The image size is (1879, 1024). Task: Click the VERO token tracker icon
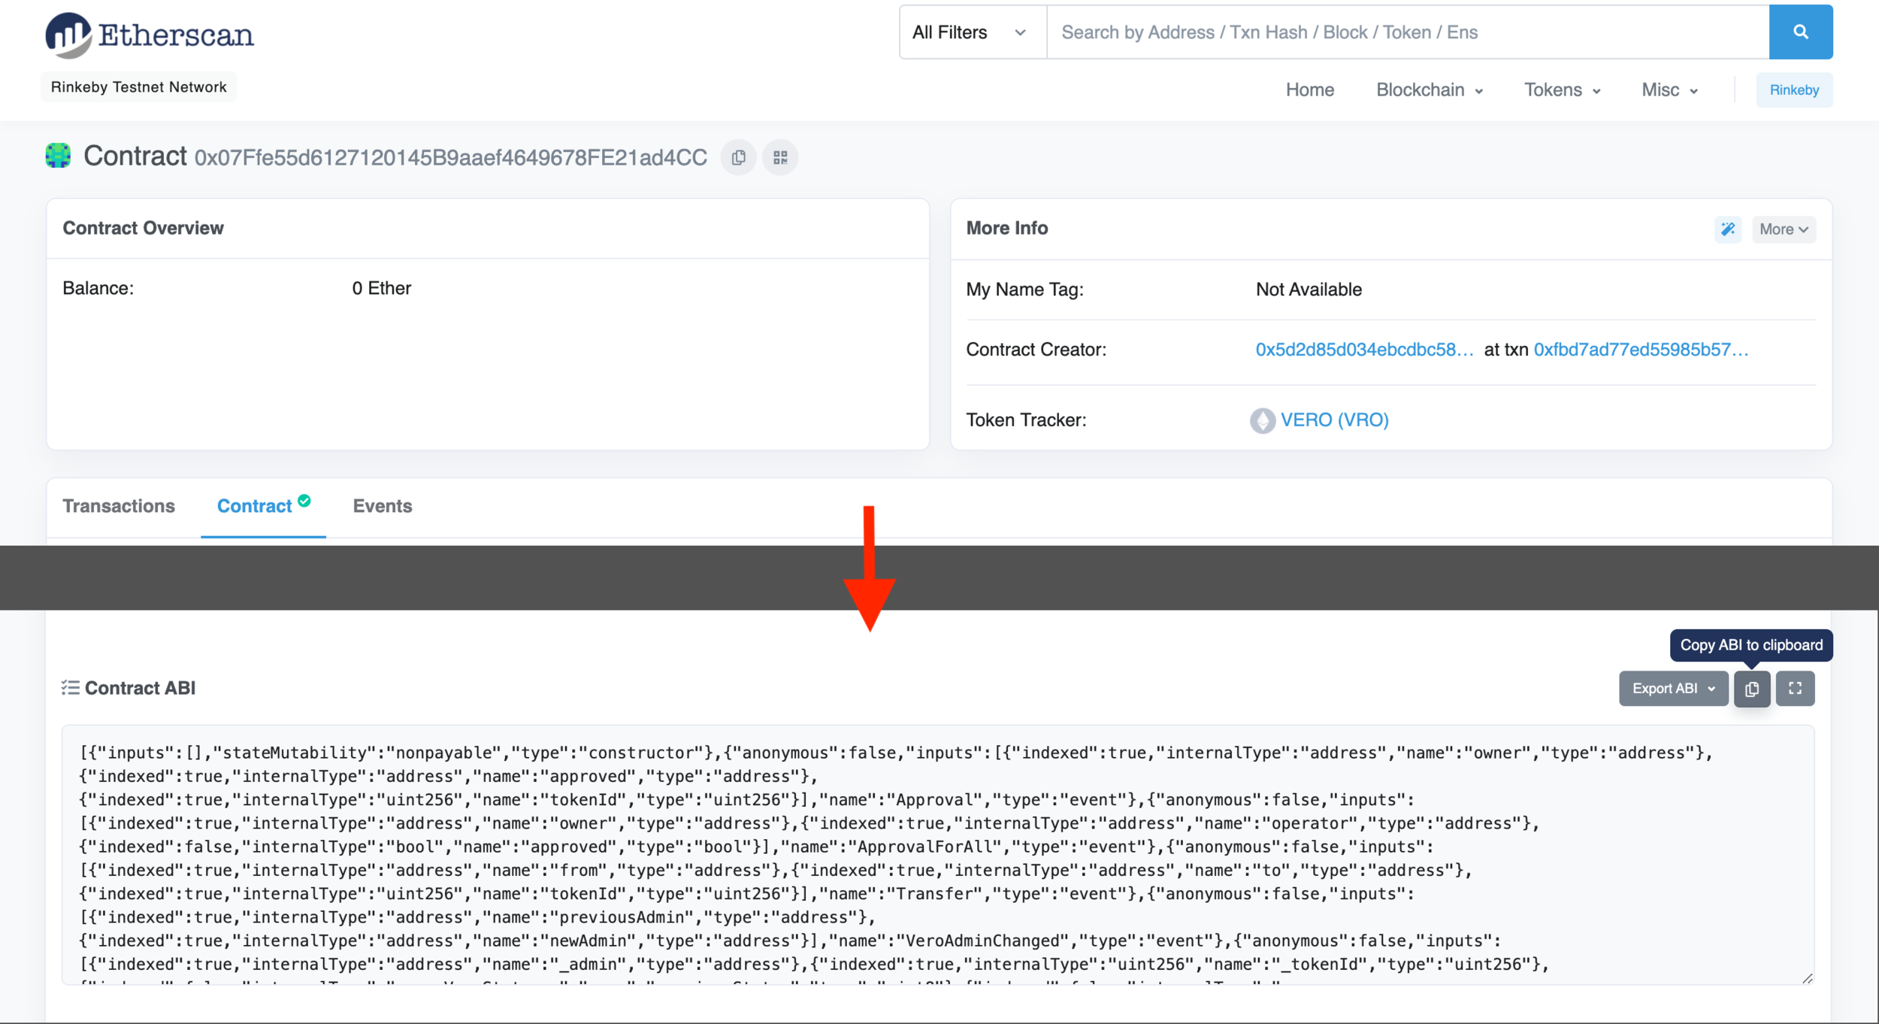[x=1263, y=420]
